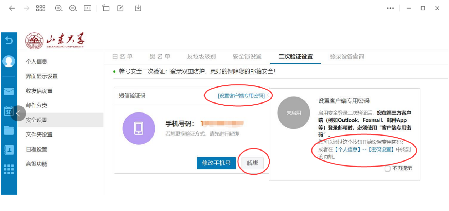Open 邮件分类 in the settings menu

(36, 105)
